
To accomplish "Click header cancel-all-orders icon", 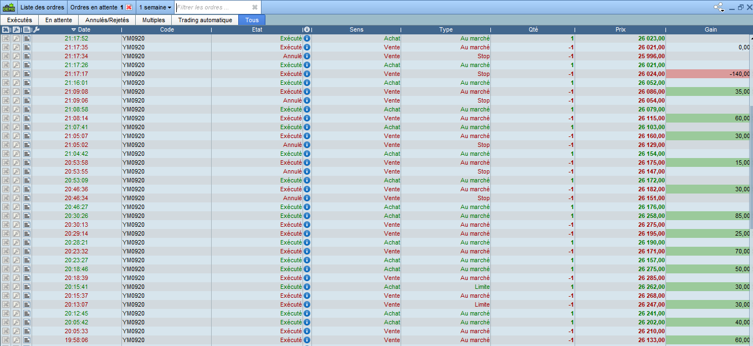I will tap(6, 29).
